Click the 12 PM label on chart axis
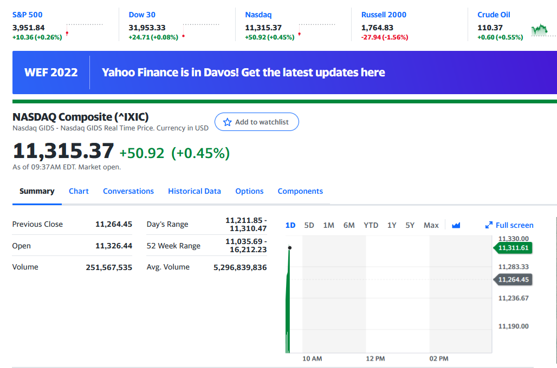Screen dimensions: 557x368 click(375, 359)
